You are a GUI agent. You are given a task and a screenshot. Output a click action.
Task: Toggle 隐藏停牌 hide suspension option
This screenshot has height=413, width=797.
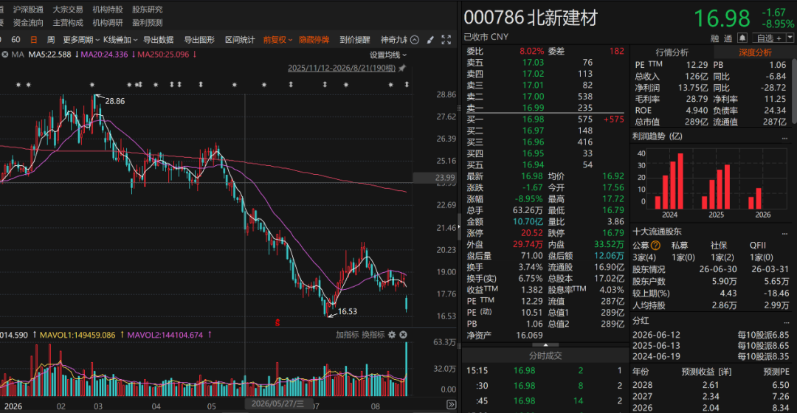point(314,40)
